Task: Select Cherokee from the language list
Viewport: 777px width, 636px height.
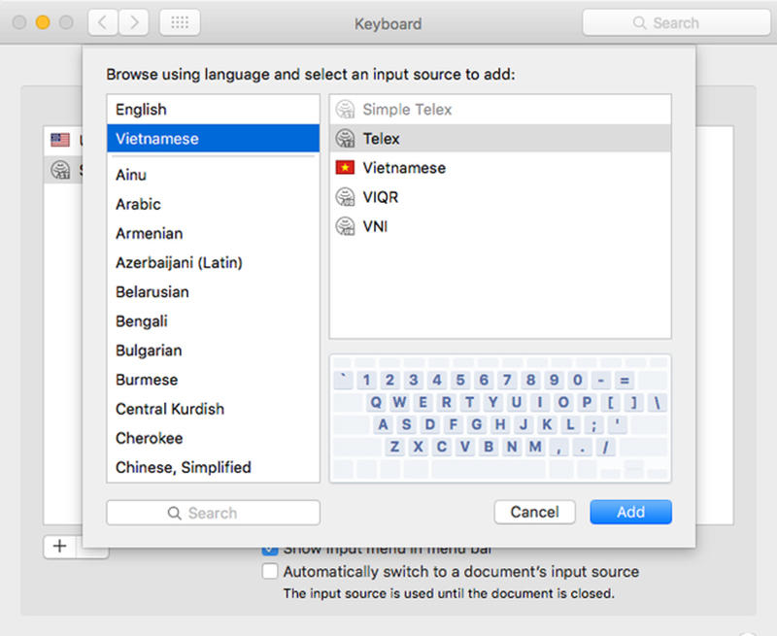Action: coord(149,438)
